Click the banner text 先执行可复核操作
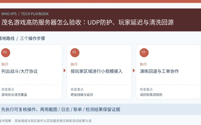The height and width of the screenshot is (125, 201). [x=19, y=109]
